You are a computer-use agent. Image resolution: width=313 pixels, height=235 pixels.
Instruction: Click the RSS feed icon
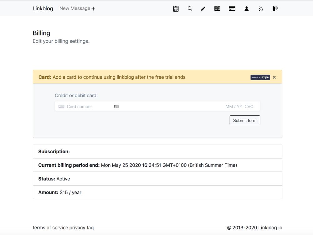click(261, 9)
